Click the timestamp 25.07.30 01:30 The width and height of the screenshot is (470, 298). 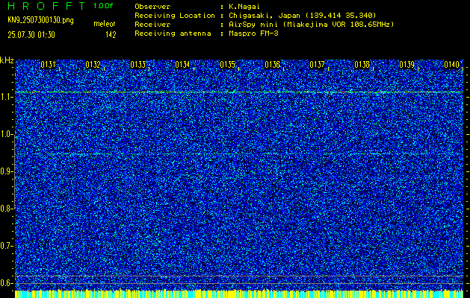coord(31,35)
